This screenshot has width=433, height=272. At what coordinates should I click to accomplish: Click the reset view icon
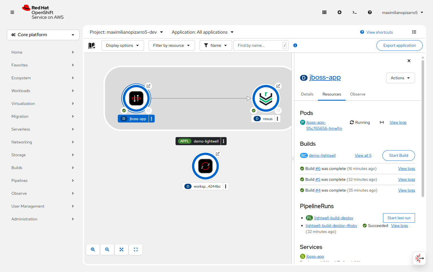tap(136, 249)
